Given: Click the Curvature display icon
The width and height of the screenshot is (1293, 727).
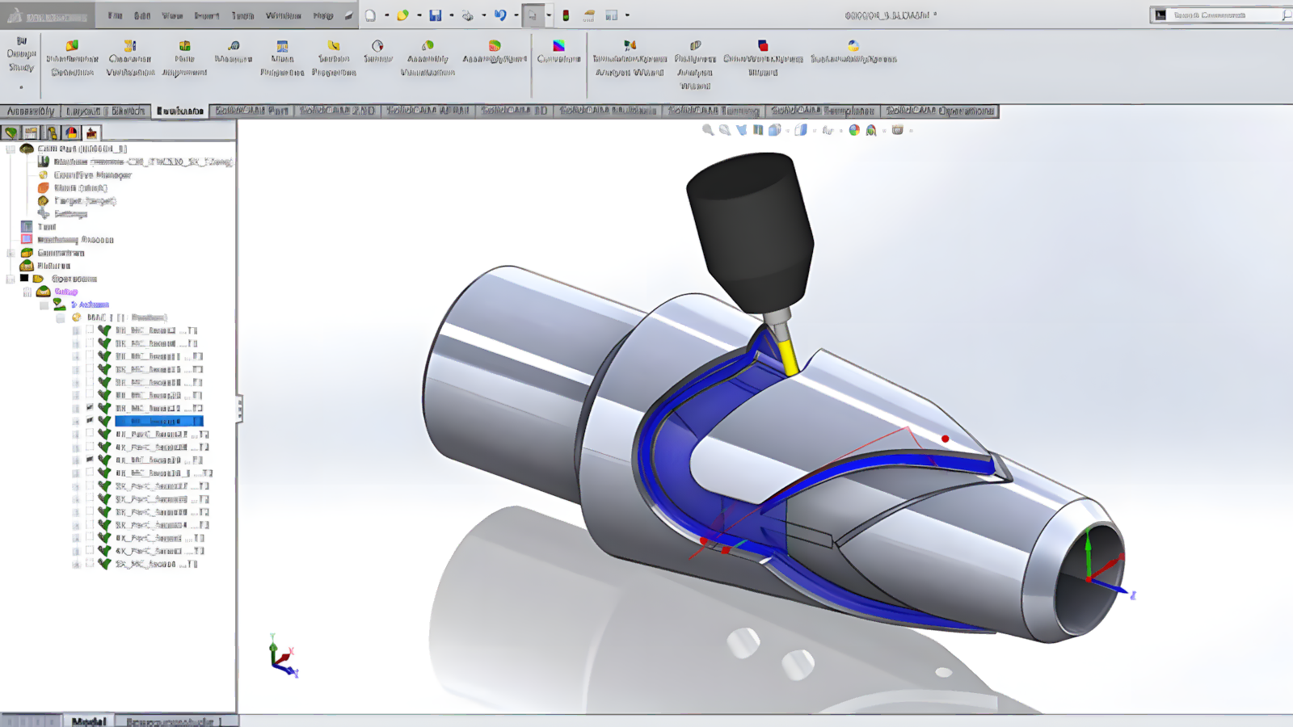Looking at the screenshot, I should [x=558, y=46].
